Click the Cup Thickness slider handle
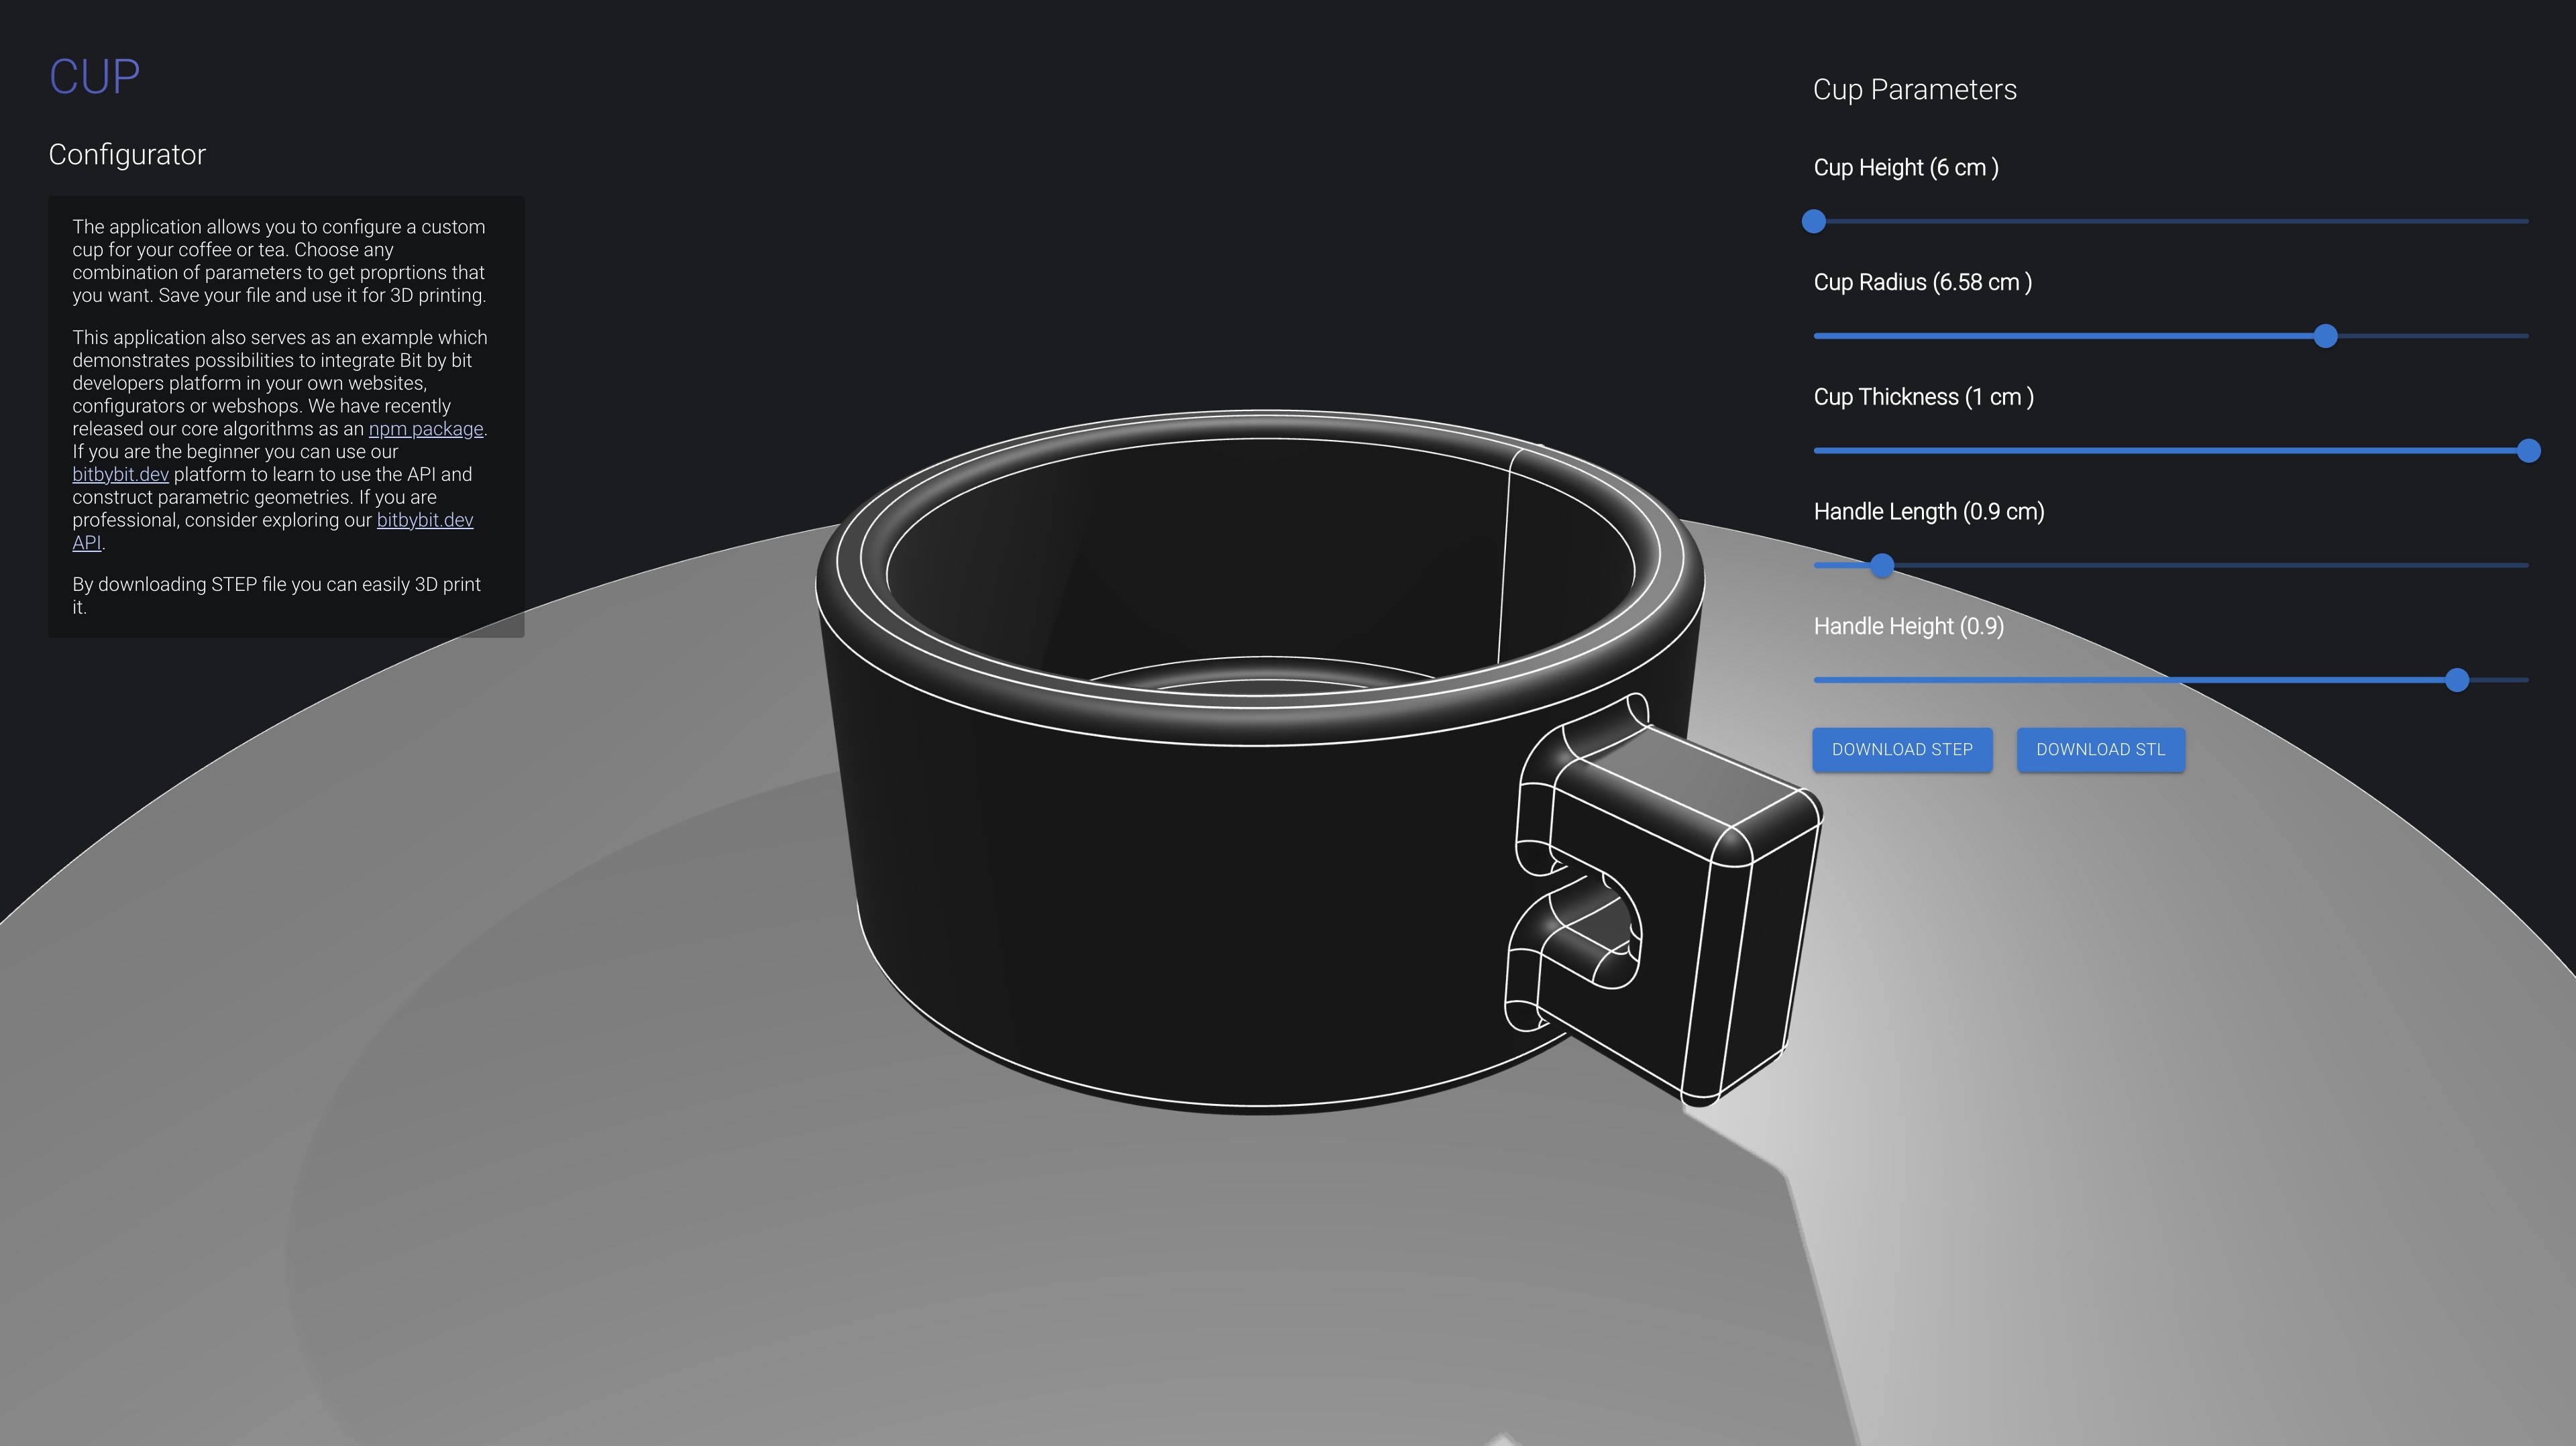The height and width of the screenshot is (1446, 2576). [x=2529, y=451]
